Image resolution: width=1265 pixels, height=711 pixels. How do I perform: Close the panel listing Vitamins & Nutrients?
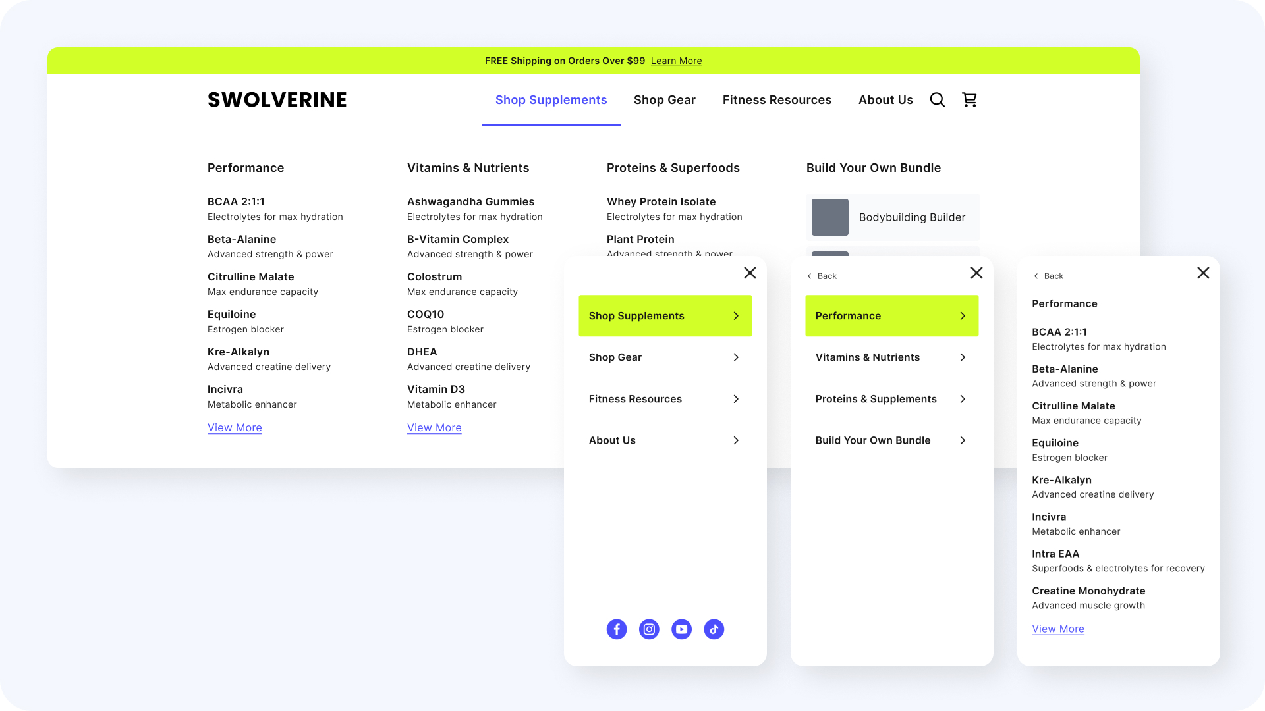point(976,273)
